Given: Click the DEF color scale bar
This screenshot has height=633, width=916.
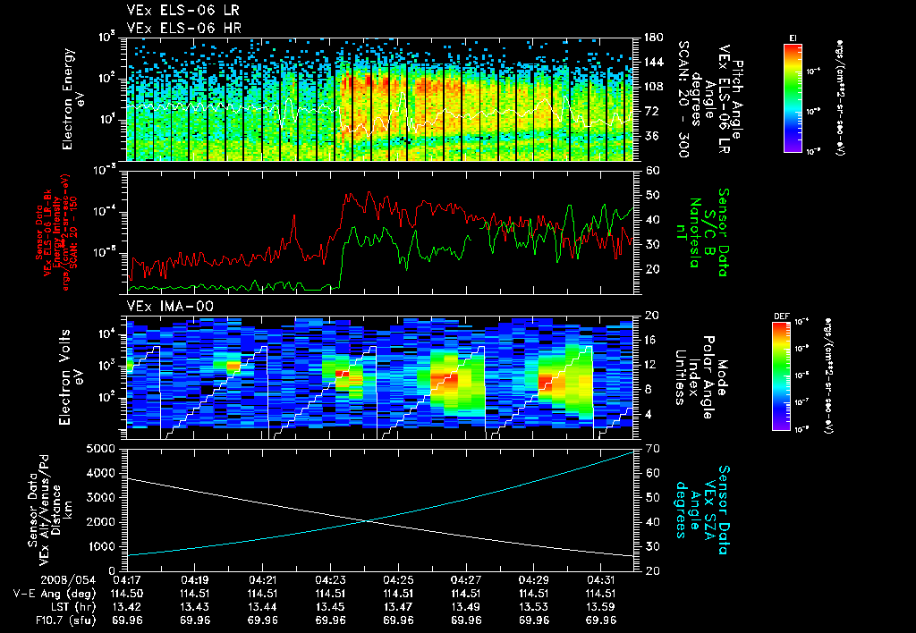Looking at the screenshot, I should (x=781, y=376).
